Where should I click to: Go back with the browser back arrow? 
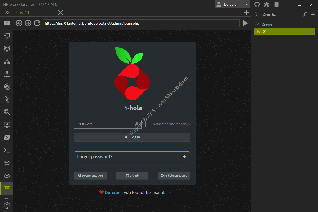(19, 23)
